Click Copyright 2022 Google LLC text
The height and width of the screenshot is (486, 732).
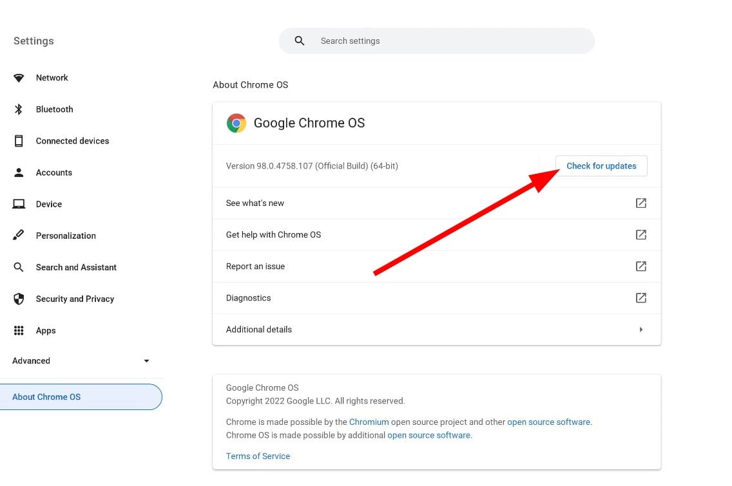[316, 401]
